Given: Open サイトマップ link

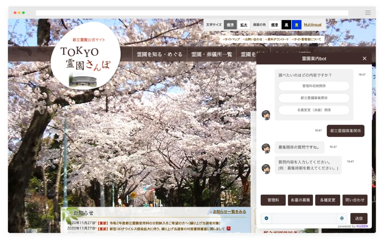Looking at the screenshot, I should [231, 39].
